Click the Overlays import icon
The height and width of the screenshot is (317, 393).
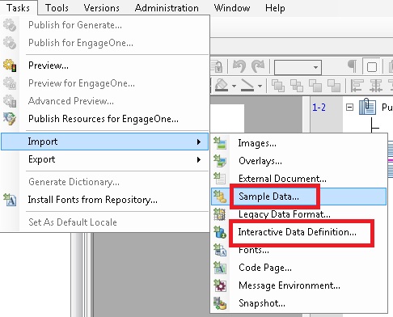coord(220,161)
